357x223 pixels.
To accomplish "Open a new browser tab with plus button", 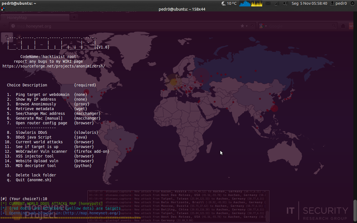I will click(74, 18).
